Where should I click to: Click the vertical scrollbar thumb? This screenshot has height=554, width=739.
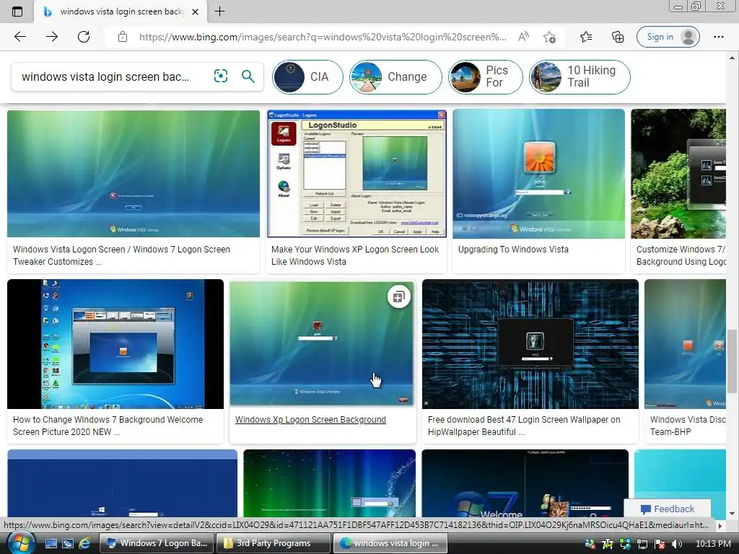tap(732, 361)
